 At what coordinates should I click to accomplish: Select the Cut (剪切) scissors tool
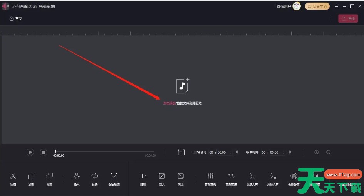pyautogui.click(x=13, y=179)
